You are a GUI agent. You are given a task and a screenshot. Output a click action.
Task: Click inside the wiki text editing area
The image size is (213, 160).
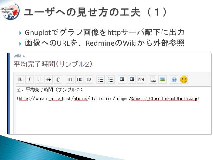pyautogui.click(x=113, y=110)
